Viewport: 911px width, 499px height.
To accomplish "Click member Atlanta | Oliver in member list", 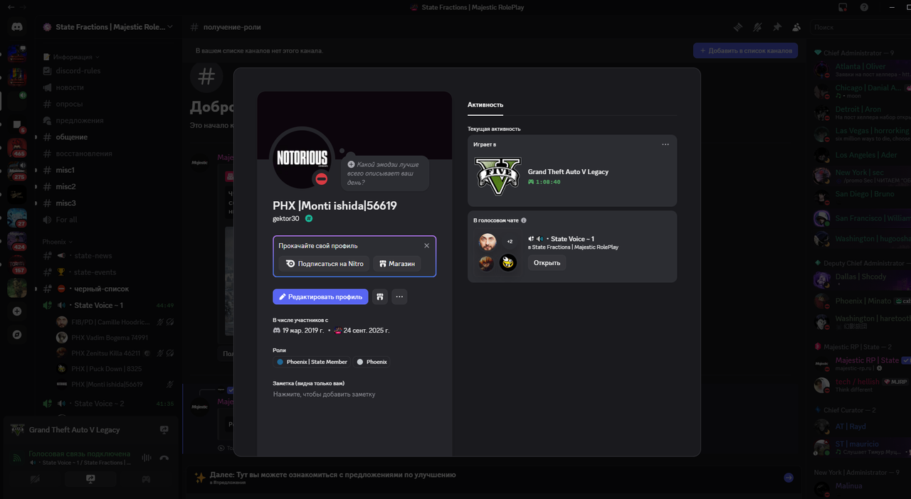I will point(861,70).
